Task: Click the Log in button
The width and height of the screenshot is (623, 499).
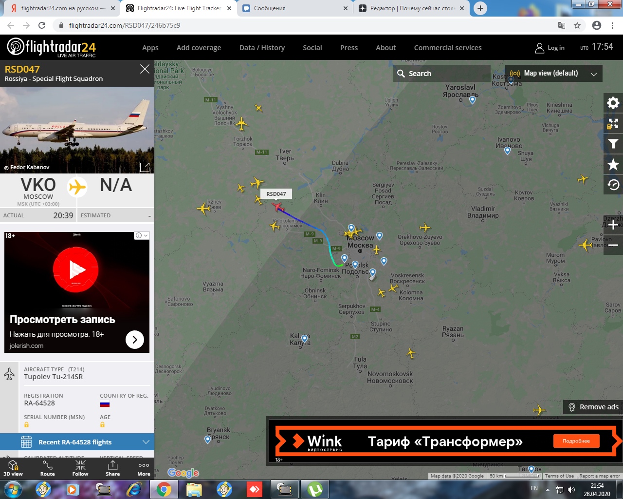Action: pos(550,48)
